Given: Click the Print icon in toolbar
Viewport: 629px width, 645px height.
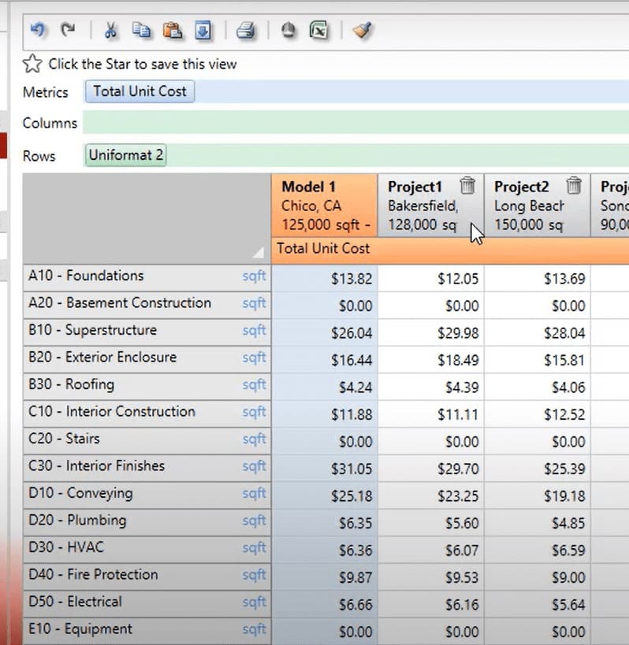Looking at the screenshot, I should click(245, 30).
